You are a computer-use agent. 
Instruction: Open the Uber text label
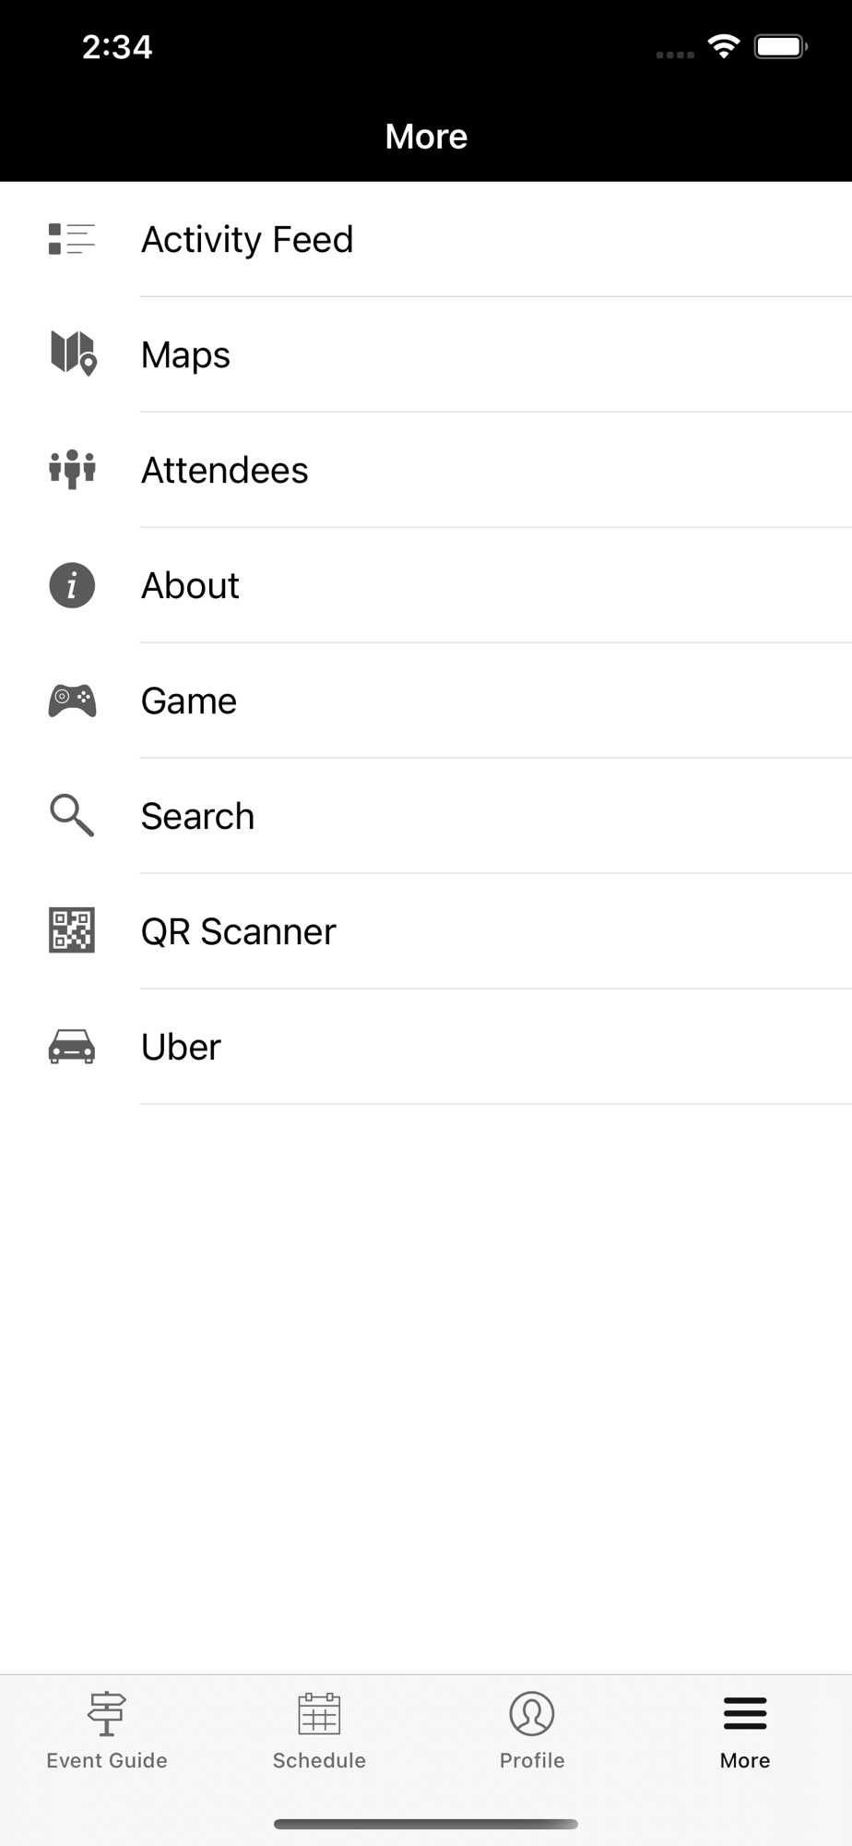pos(181,1047)
